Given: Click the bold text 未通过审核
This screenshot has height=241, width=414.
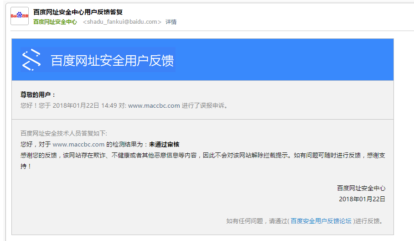Looking at the screenshot, I should 164,145.
